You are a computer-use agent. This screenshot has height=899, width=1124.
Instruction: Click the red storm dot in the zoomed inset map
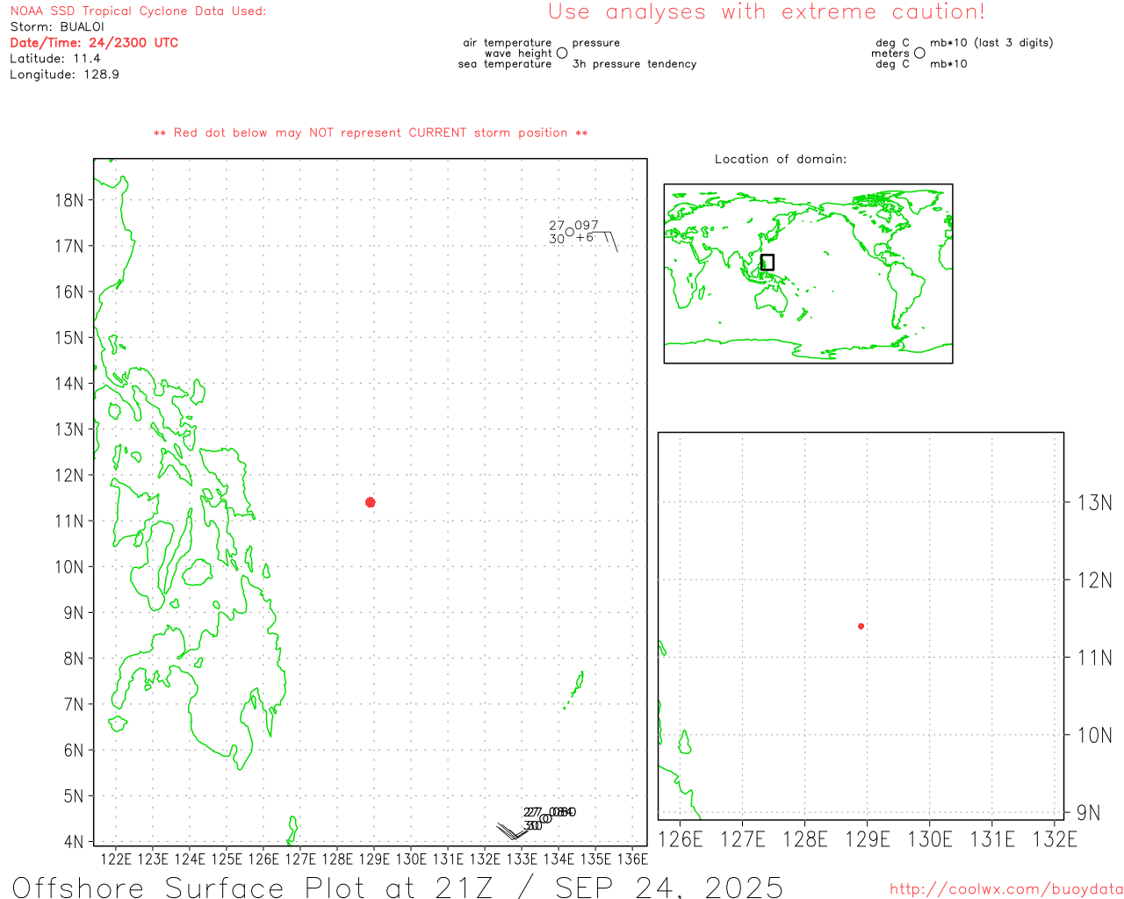coord(861,626)
